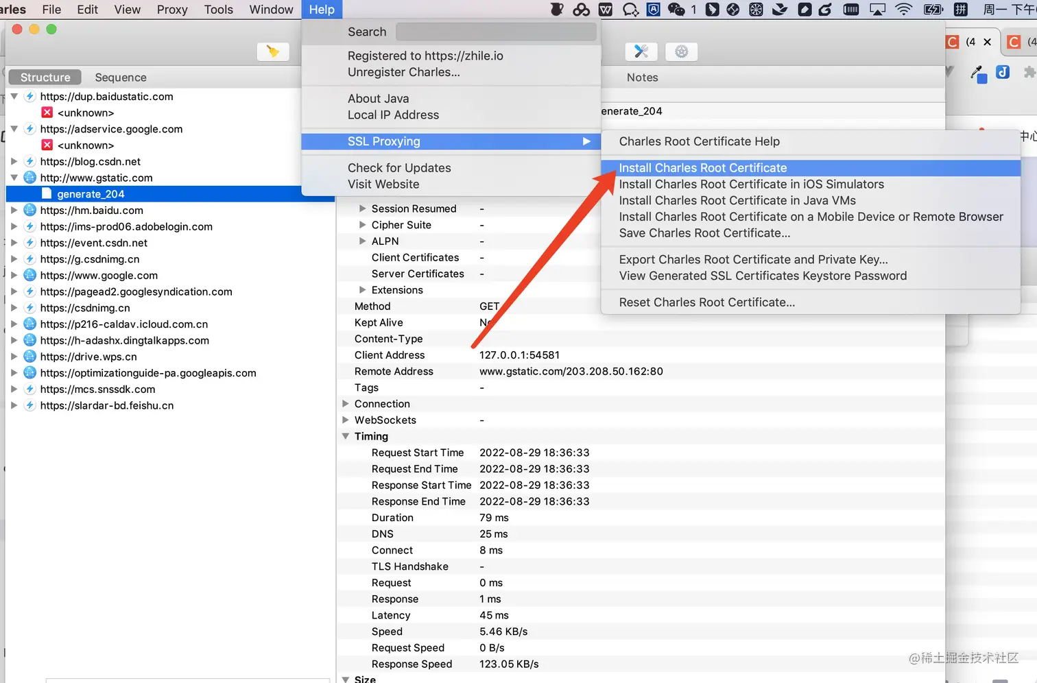The height and width of the screenshot is (683, 1037).
Task: Close the first browser tab behind Charles
Action: coord(988,42)
